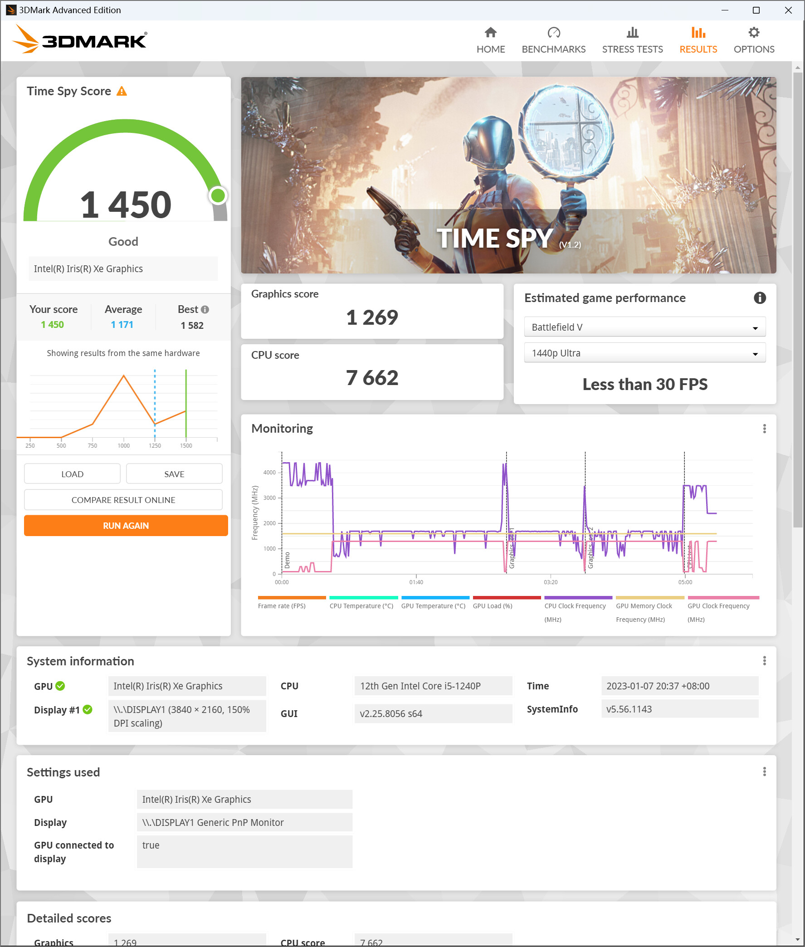This screenshot has height=947, width=805.
Task: Click the info icon next to Best score
Action: coord(205,309)
